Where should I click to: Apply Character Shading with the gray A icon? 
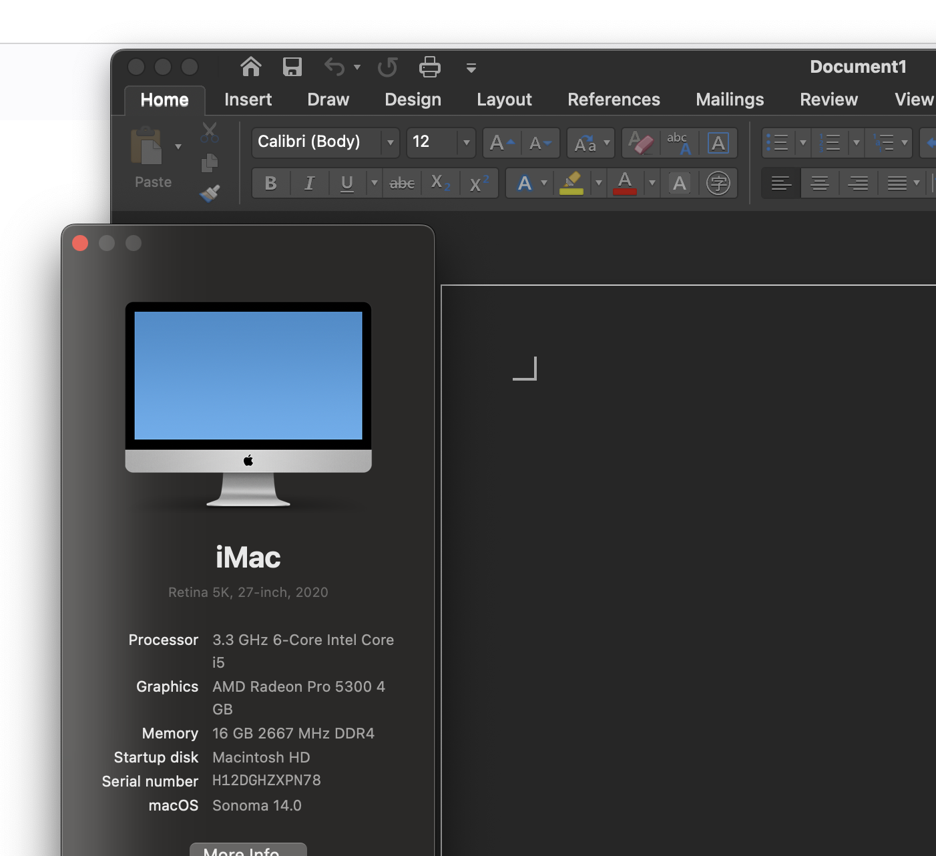pyautogui.click(x=680, y=183)
